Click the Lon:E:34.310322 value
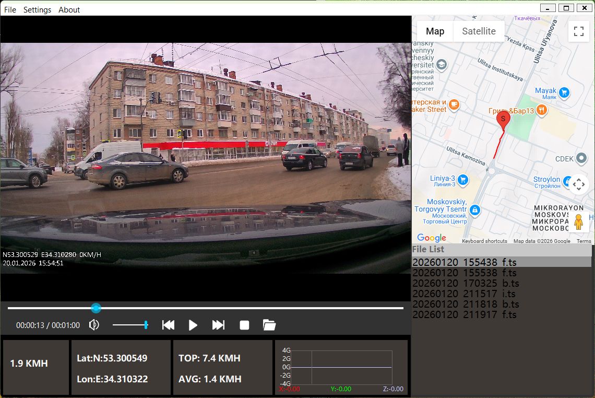Image resolution: width=595 pixels, height=398 pixels. (x=112, y=379)
